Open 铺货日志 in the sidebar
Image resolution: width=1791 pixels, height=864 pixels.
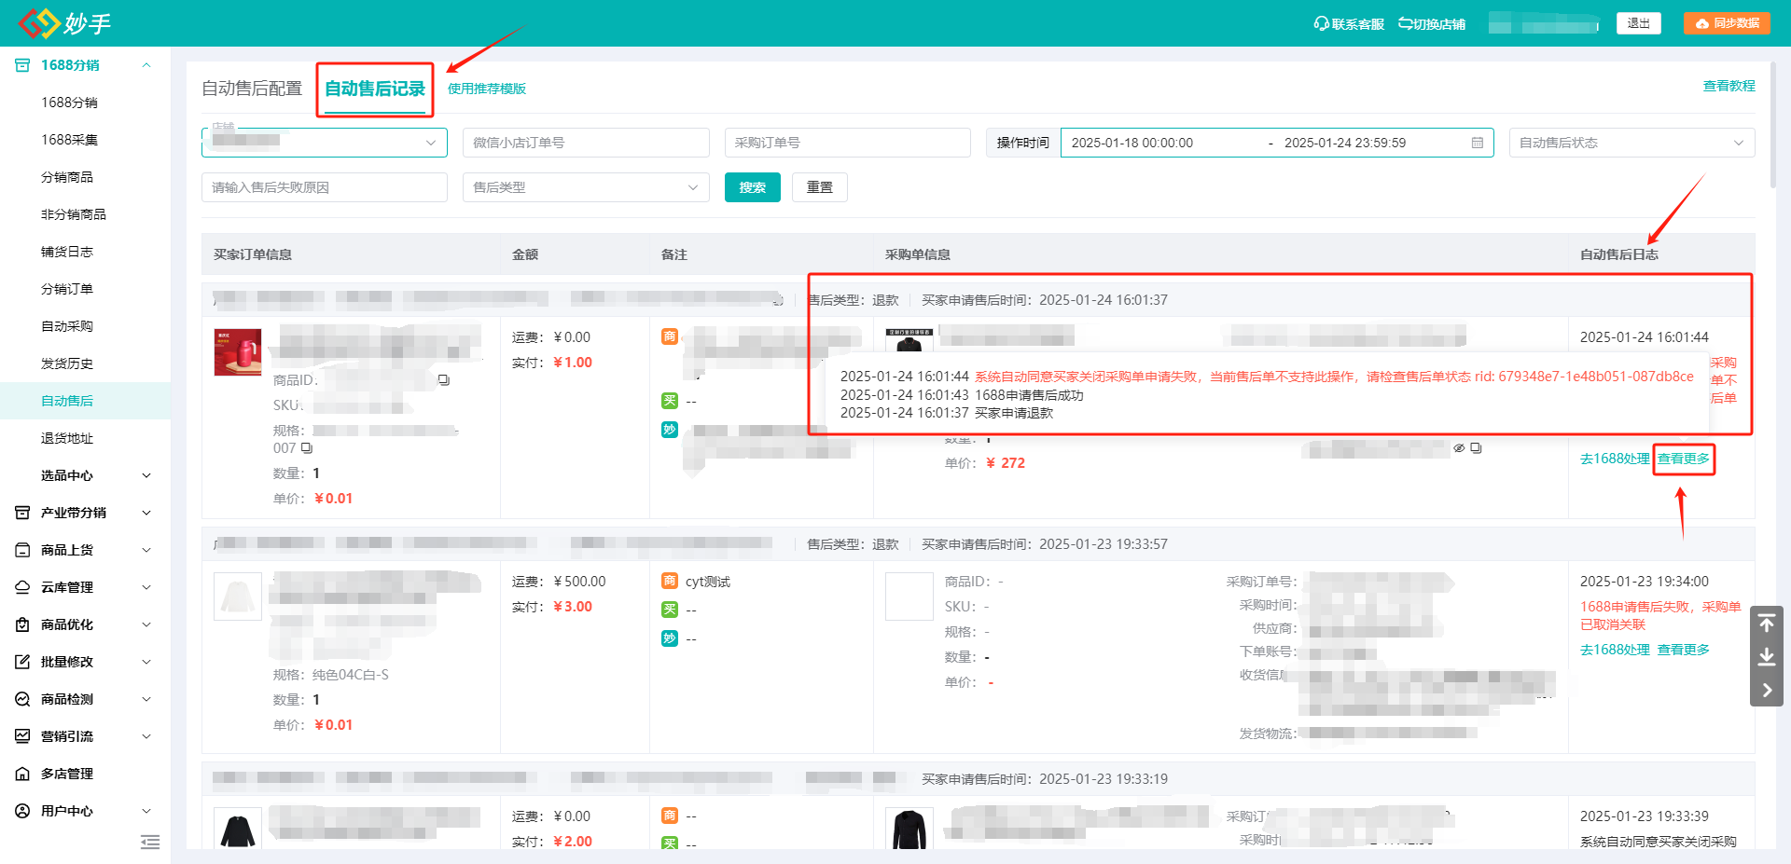[67, 252]
